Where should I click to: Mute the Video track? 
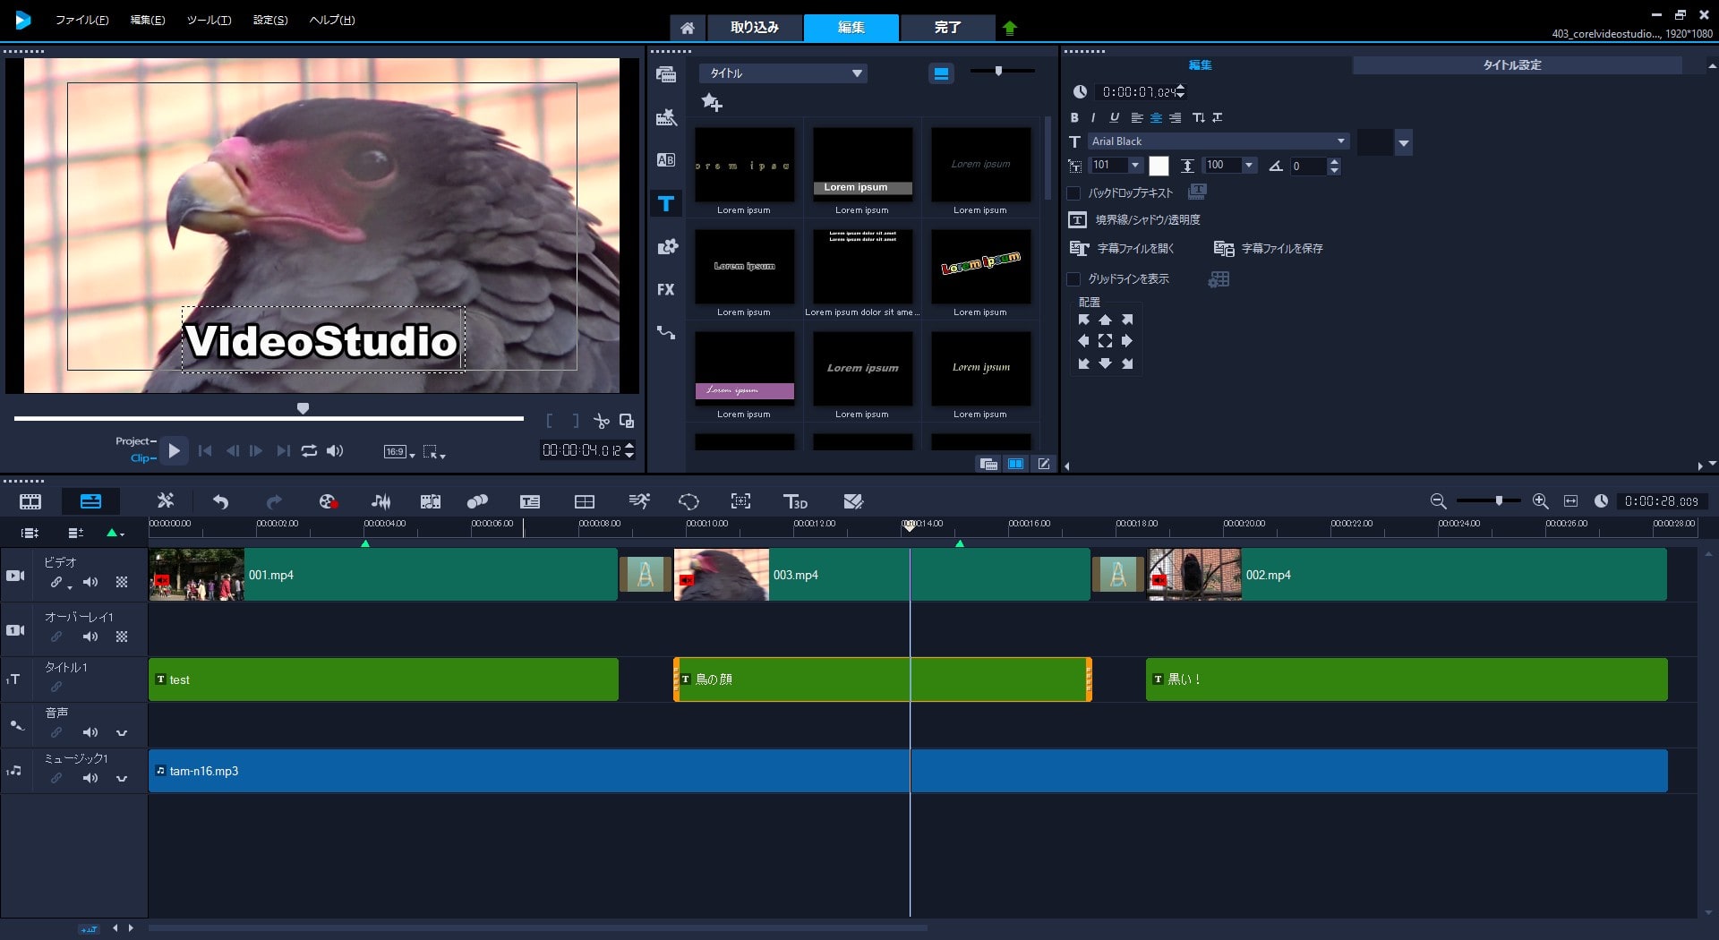point(90,583)
